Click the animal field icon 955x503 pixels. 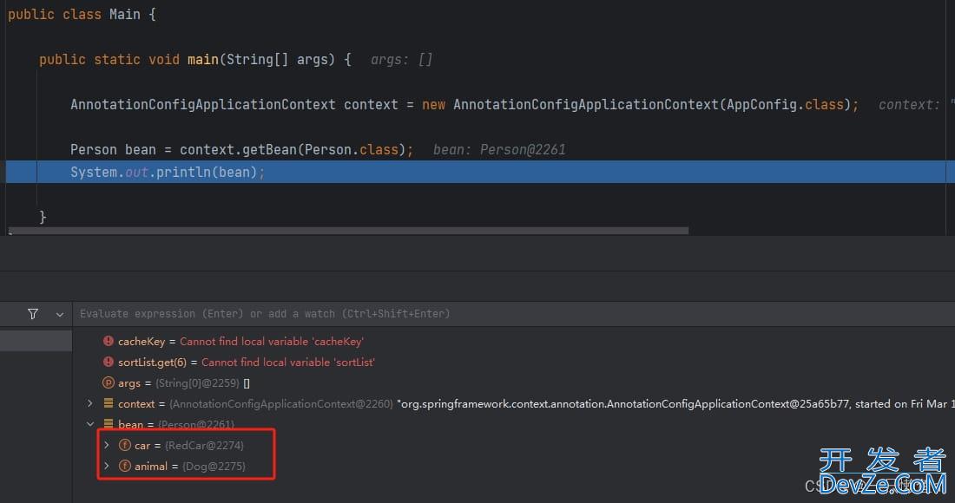pyautogui.click(x=124, y=467)
